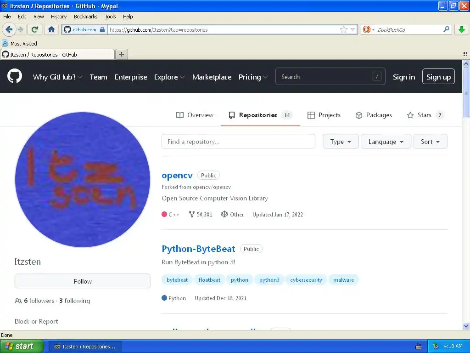Switch to the Stars profile tab
Image resolution: width=470 pixels, height=353 pixels.
point(425,115)
